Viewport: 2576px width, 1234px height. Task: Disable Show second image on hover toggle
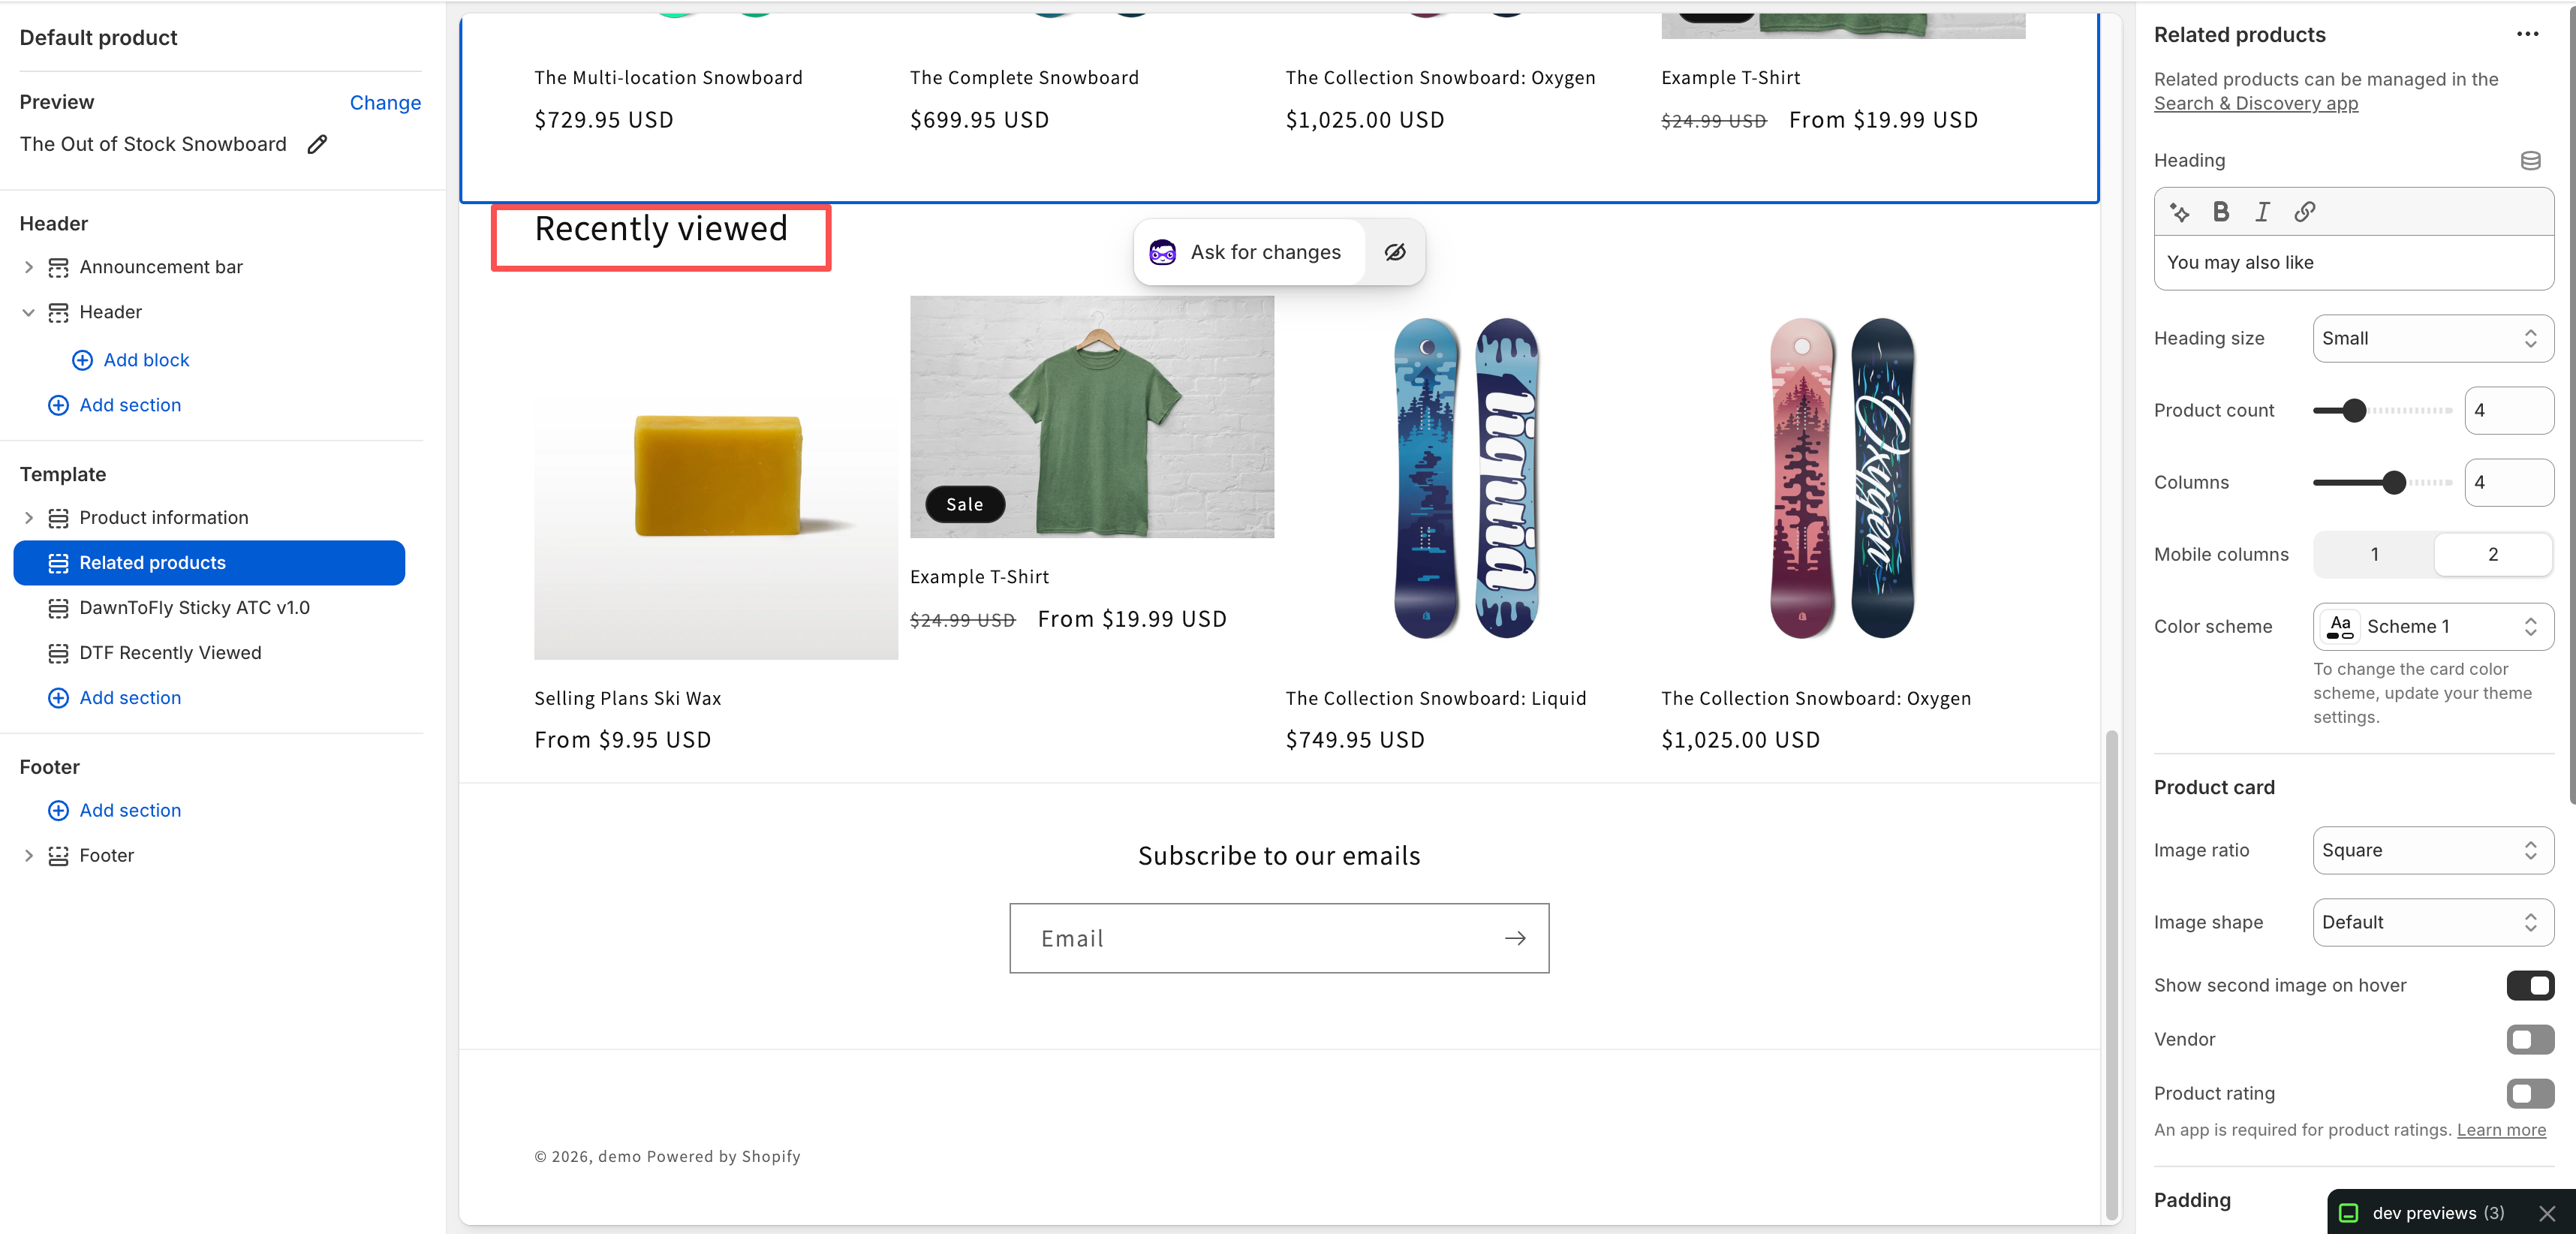(2530, 985)
